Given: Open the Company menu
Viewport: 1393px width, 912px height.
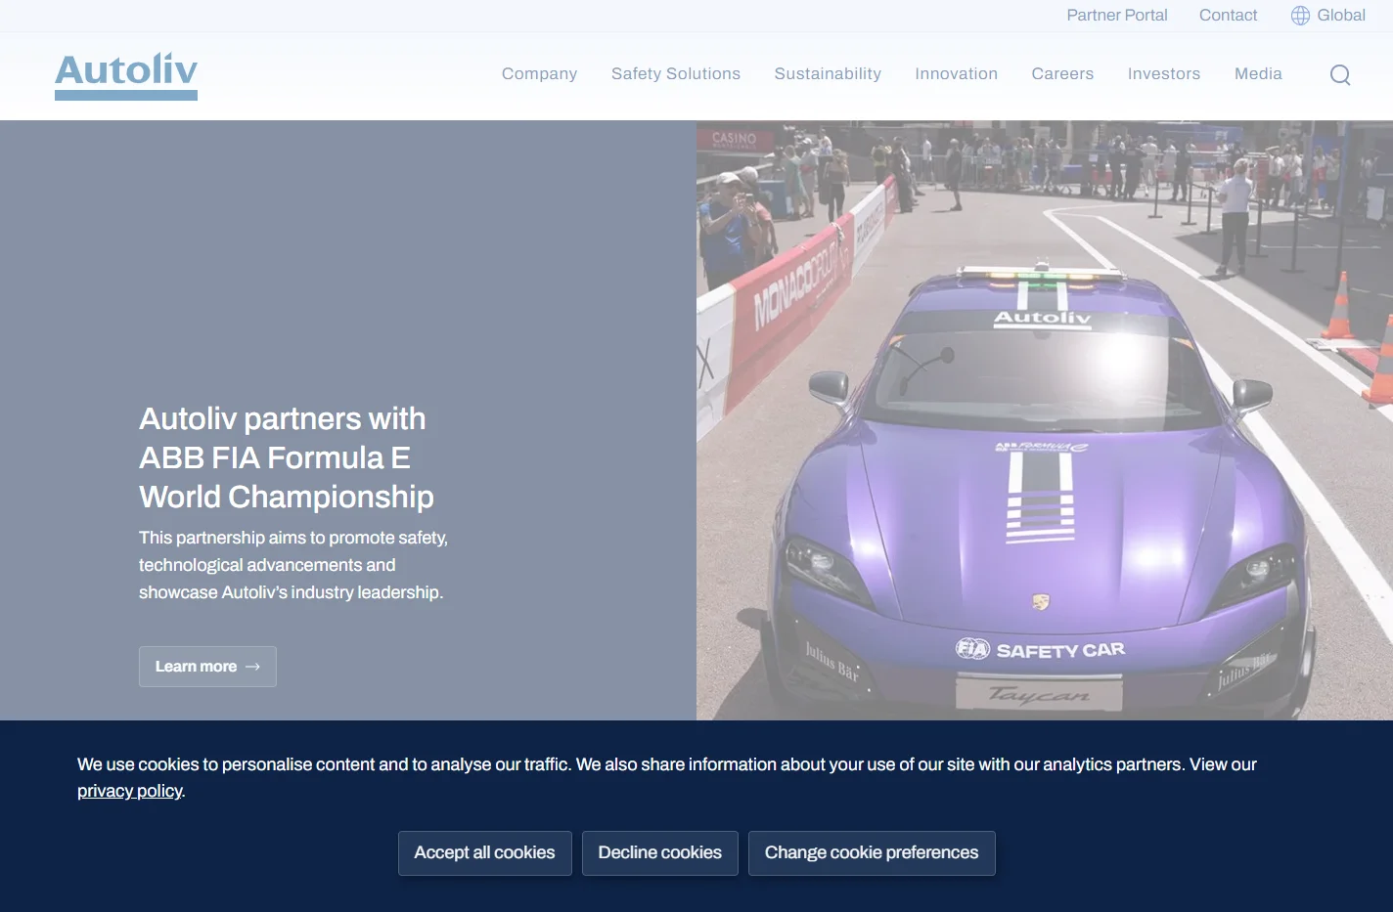Looking at the screenshot, I should pyautogui.click(x=539, y=74).
